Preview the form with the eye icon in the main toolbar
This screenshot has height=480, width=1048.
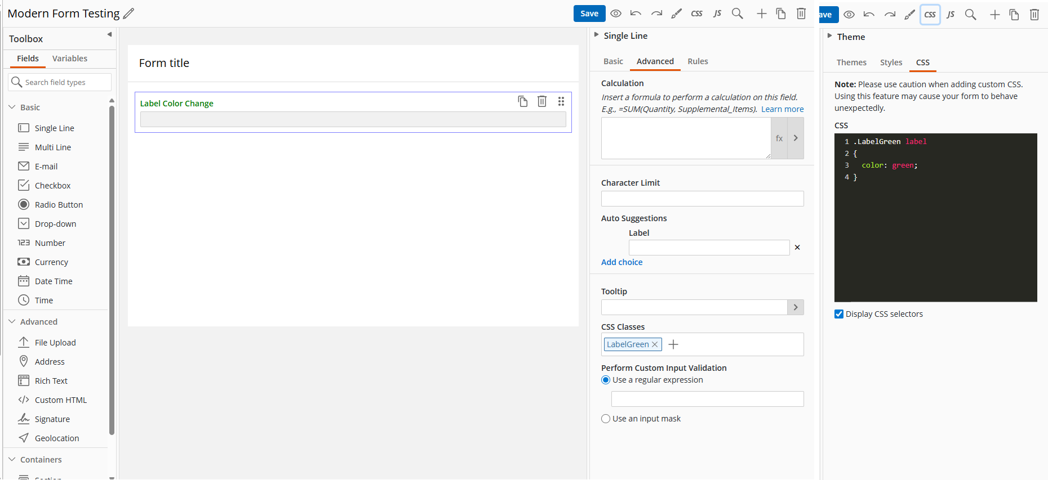pos(616,14)
